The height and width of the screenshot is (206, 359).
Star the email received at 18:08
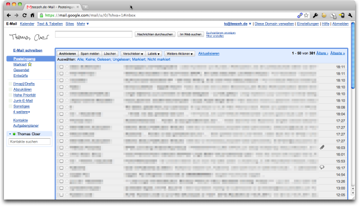click(67, 107)
